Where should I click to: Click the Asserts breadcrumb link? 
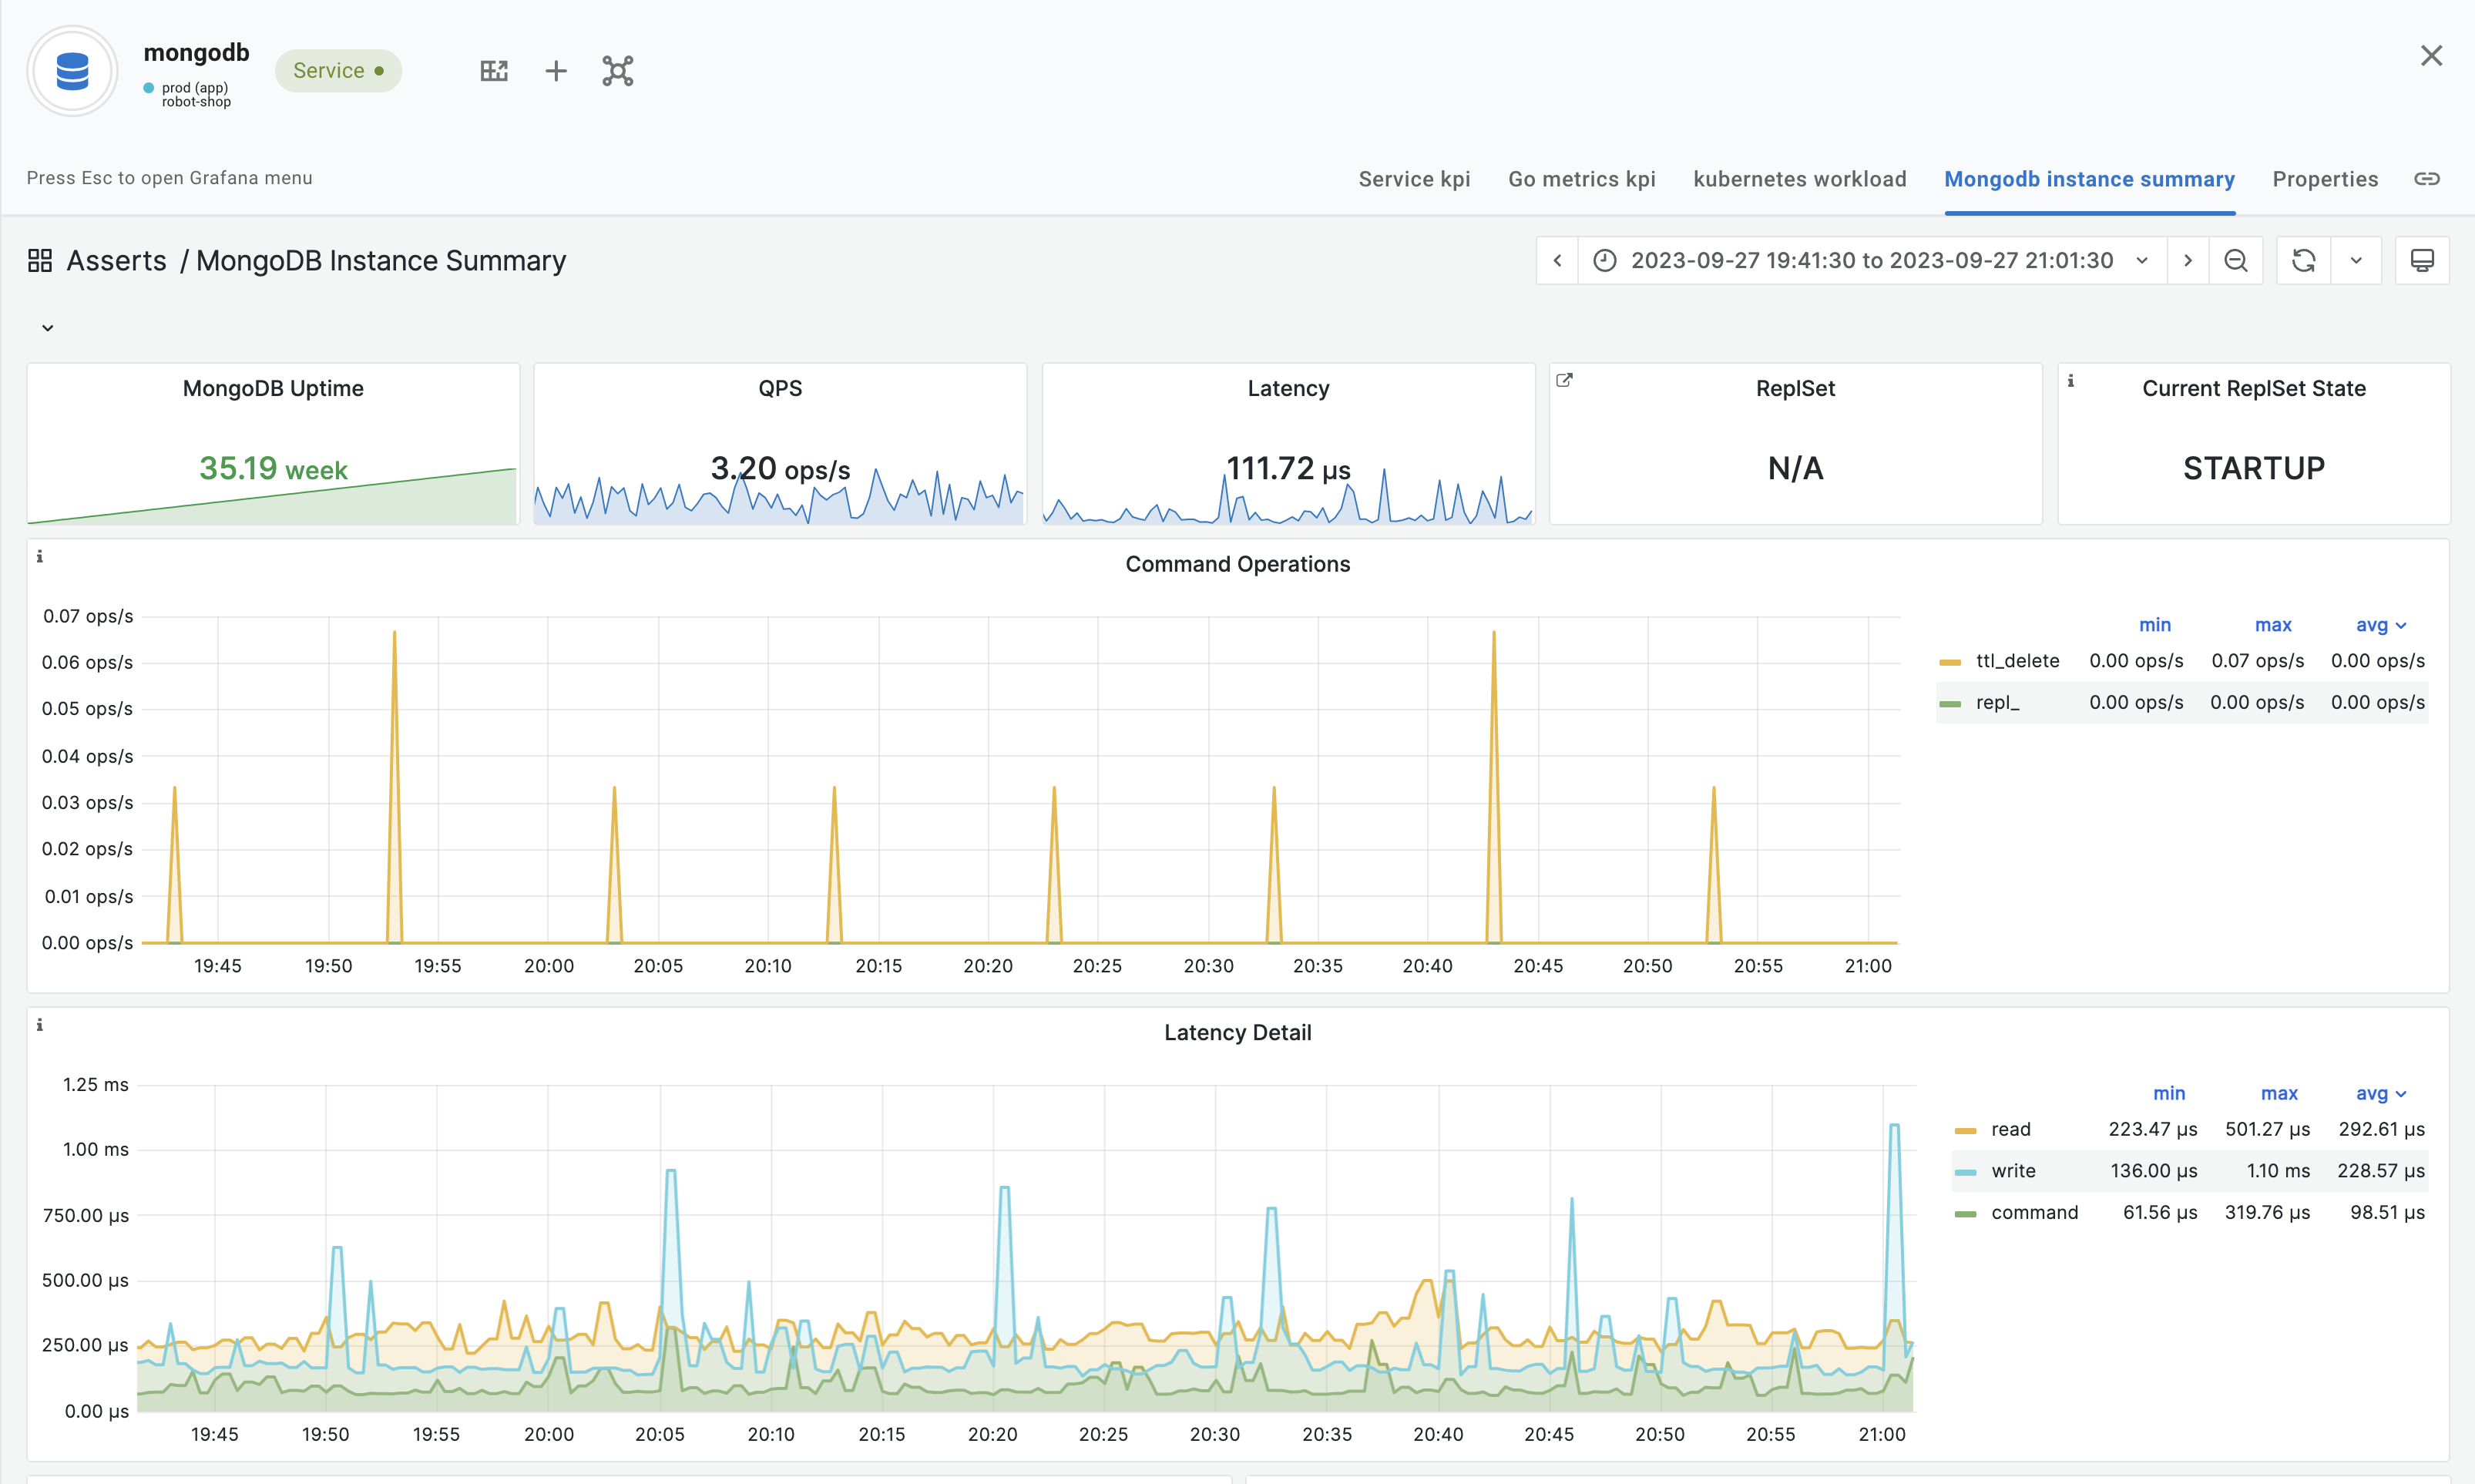point(116,261)
